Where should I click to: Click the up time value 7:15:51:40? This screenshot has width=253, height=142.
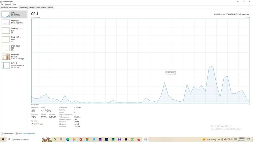[37, 124]
